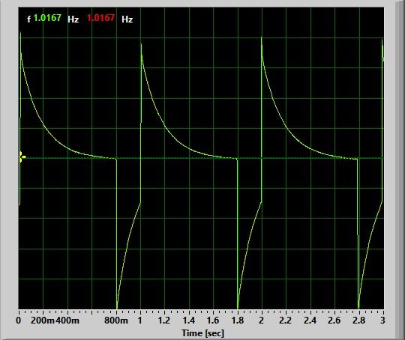Click the 1.4 tick label
405x340 pixels.
click(188, 321)
